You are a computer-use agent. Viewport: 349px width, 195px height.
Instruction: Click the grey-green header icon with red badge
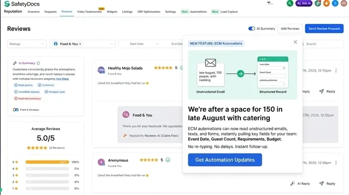click(318, 3)
